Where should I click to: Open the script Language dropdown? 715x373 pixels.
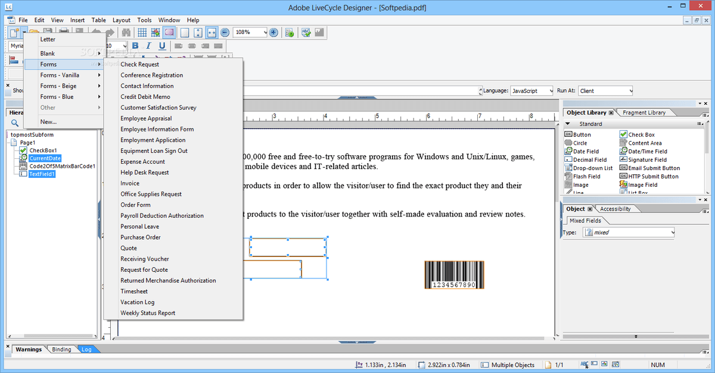551,91
